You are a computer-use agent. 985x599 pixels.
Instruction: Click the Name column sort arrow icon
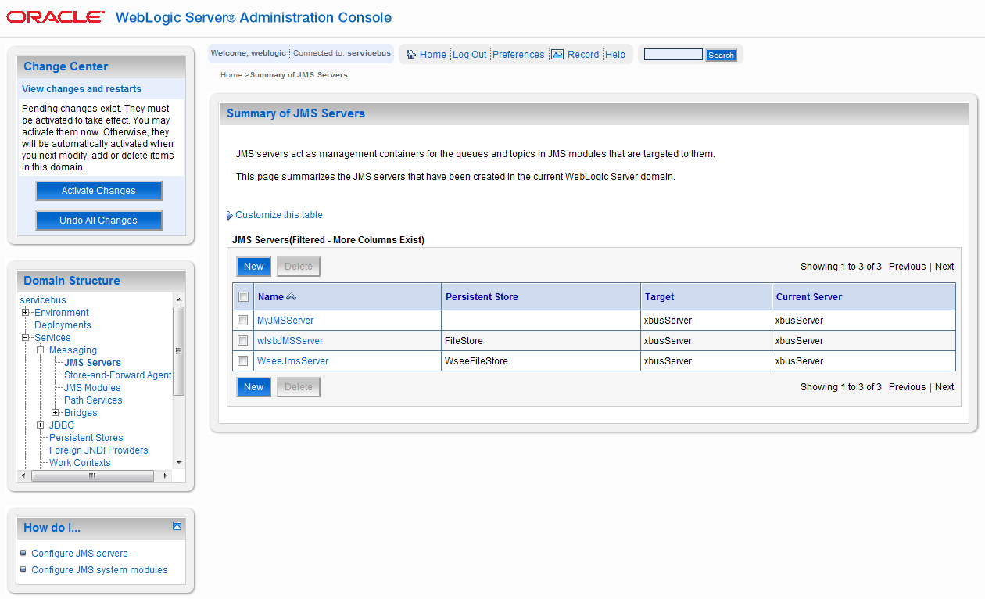pos(292,297)
